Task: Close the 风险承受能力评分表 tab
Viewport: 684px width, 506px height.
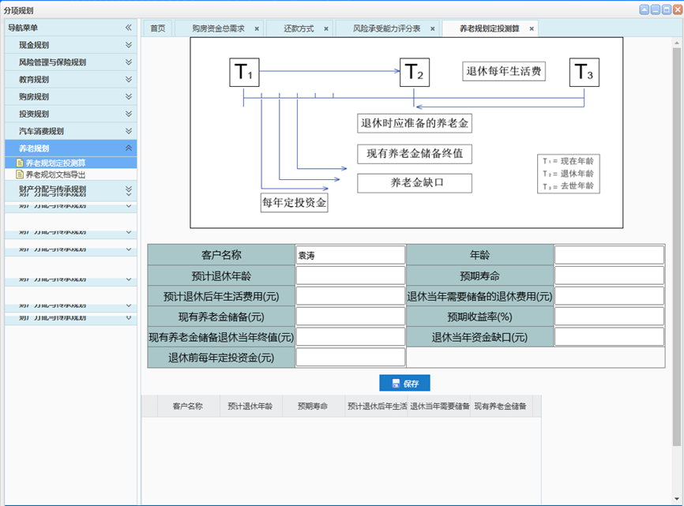Action: coord(433,28)
